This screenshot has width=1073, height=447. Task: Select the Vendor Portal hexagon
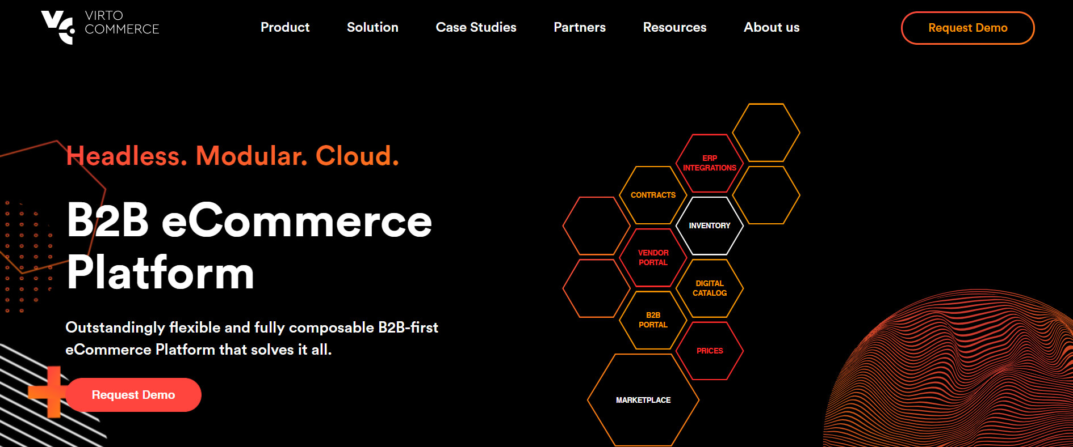pyautogui.click(x=653, y=257)
